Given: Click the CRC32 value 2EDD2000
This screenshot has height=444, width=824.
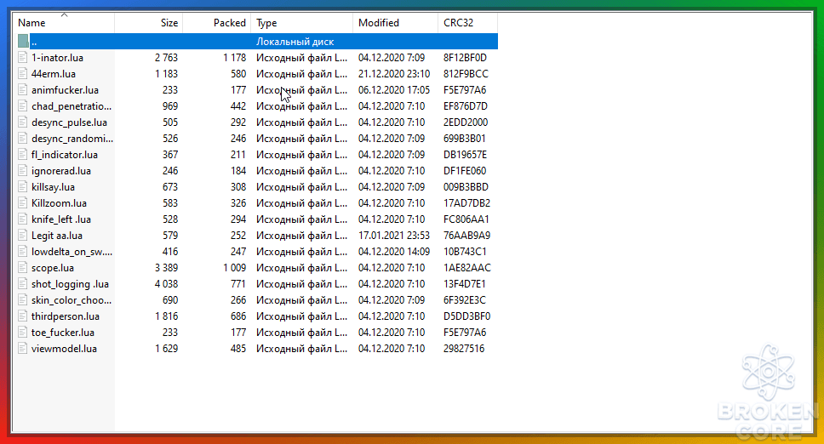Looking at the screenshot, I should (466, 122).
